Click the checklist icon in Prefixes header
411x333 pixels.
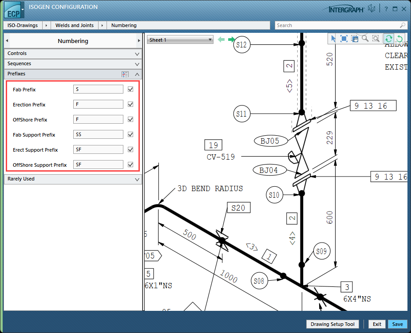pos(125,74)
